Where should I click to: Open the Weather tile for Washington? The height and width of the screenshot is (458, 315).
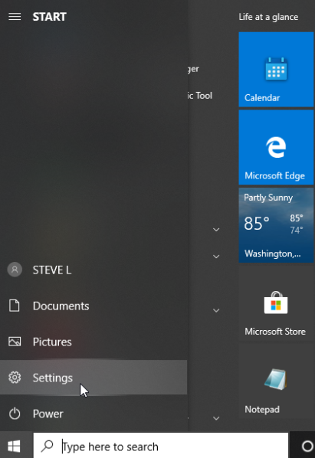276,225
